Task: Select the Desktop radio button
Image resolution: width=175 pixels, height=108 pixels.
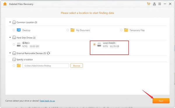Action: 14,30
